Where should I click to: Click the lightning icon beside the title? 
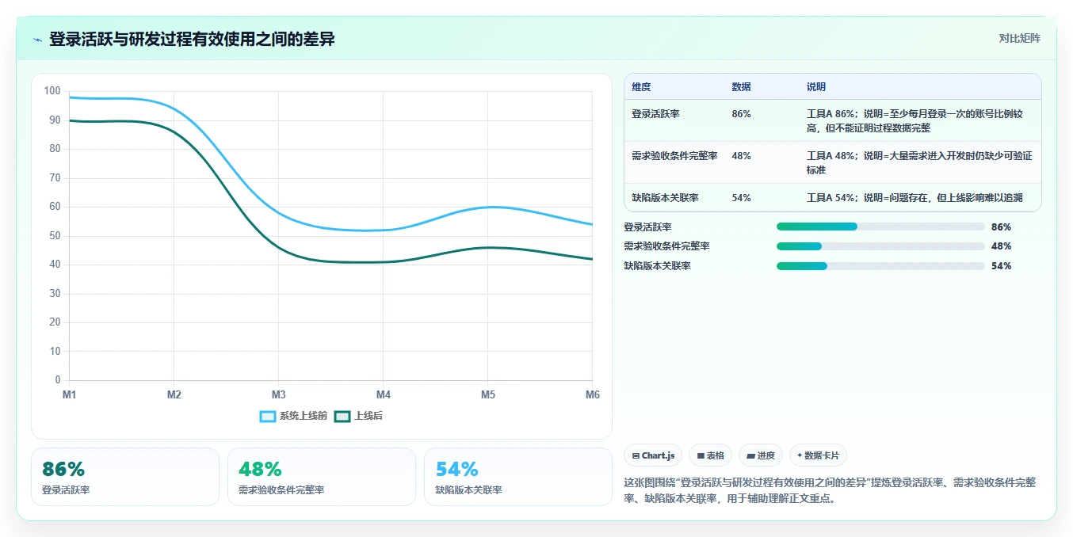pyautogui.click(x=37, y=40)
